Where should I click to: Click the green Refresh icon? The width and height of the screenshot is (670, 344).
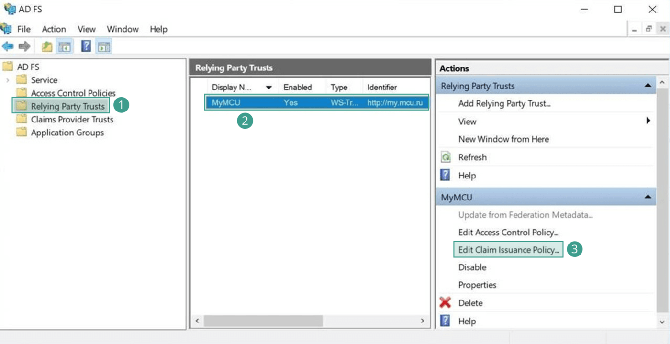click(x=446, y=157)
